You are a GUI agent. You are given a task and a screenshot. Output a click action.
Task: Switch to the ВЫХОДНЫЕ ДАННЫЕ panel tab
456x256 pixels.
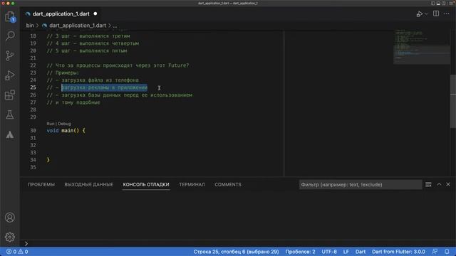[88, 185]
